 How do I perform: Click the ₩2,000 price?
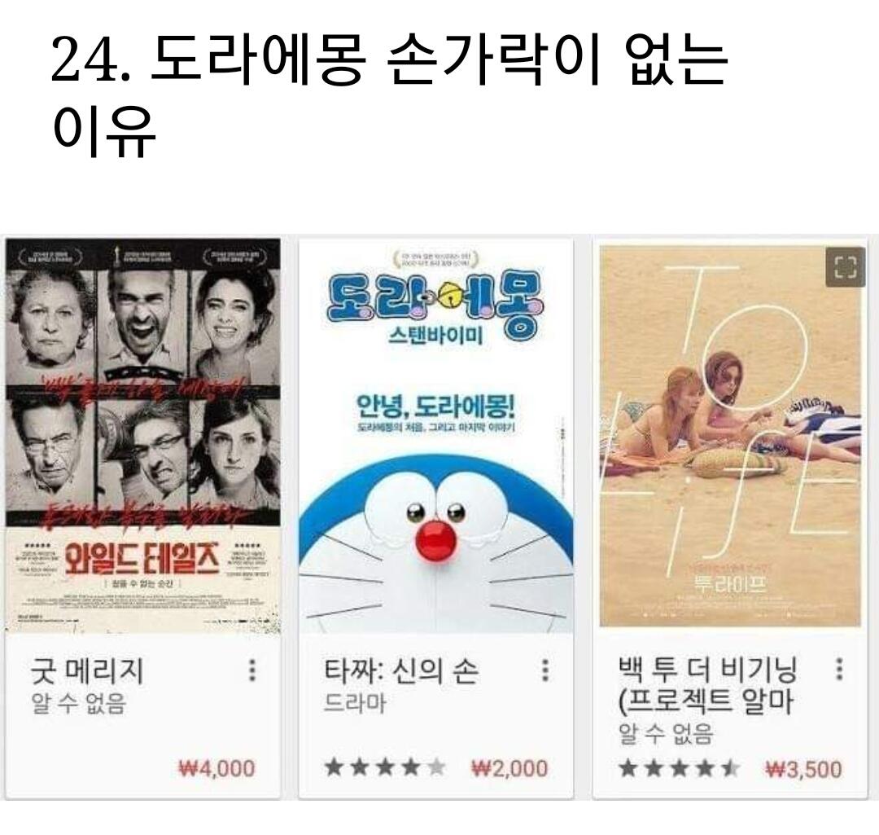pyautogui.click(x=509, y=768)
